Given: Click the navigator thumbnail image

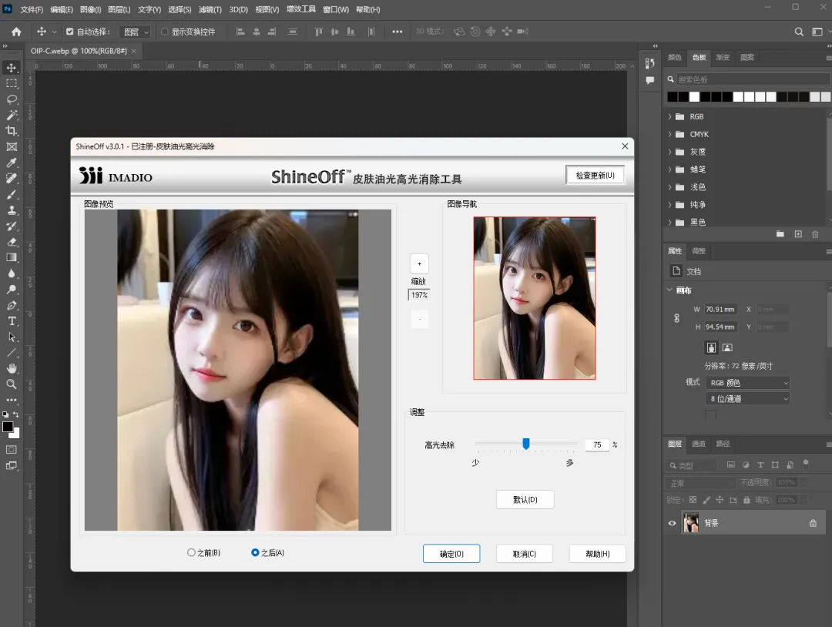Looking at the screenshot, I should 535,298.
